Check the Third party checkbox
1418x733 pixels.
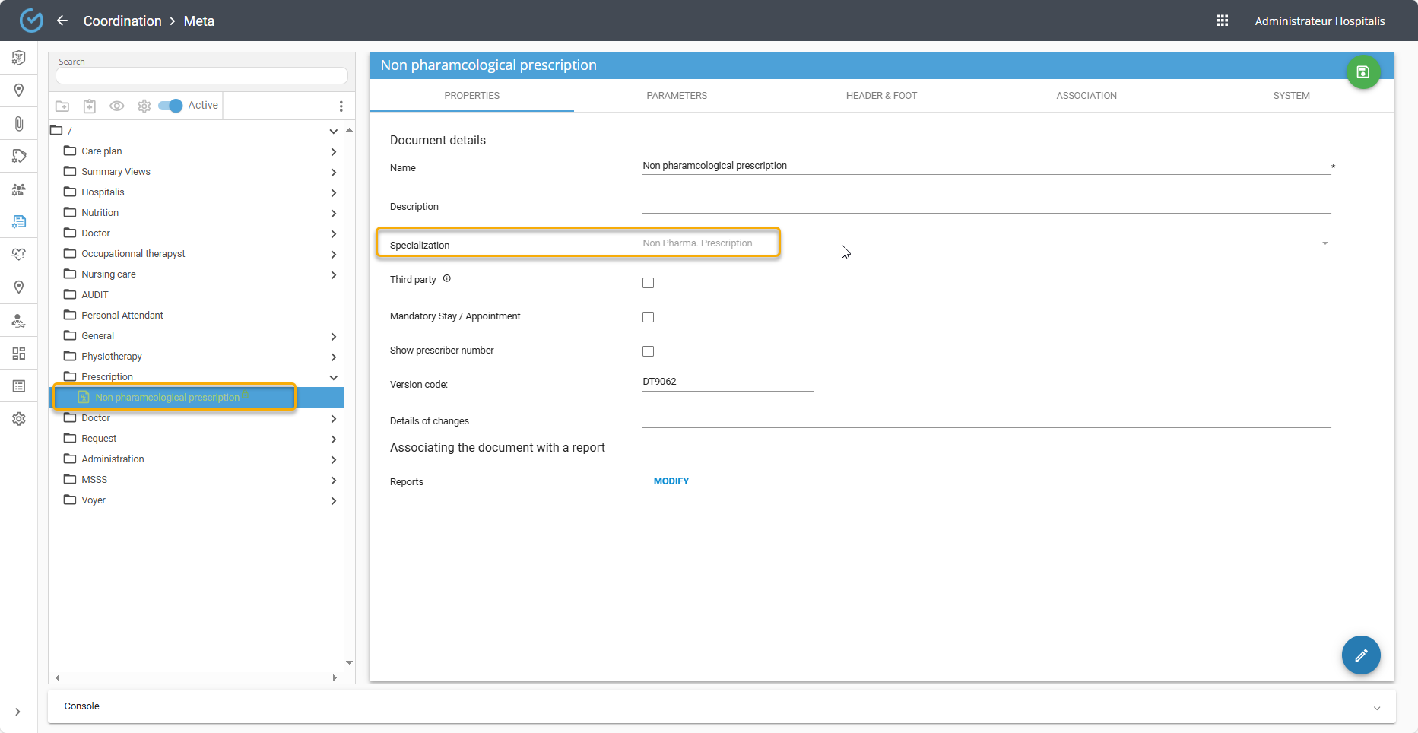[x=648, y=283]
